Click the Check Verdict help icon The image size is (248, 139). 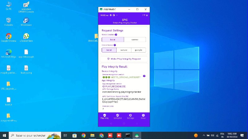(x=115, y=45)
